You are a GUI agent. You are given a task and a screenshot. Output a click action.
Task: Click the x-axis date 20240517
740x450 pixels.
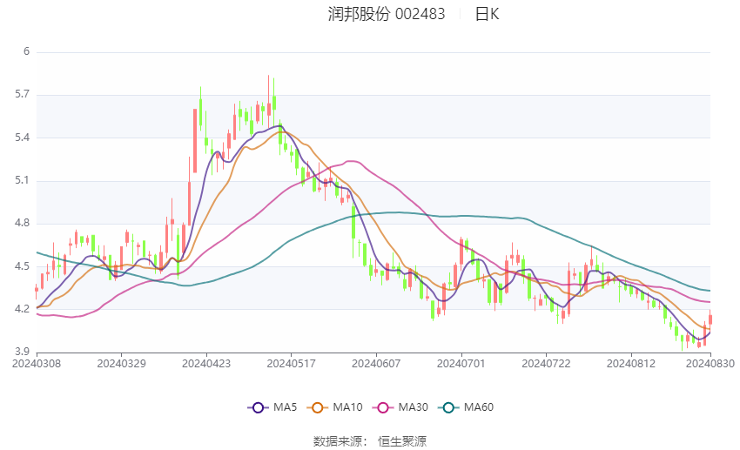[291, 364]
